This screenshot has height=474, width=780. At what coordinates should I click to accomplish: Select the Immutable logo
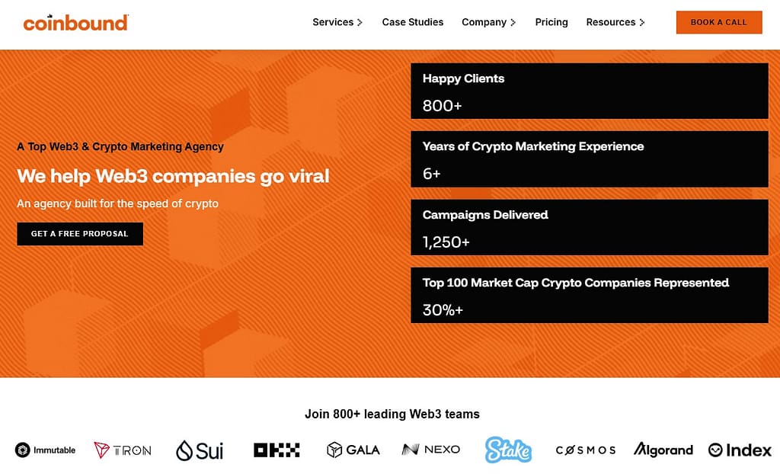click(x=45, y=450)
